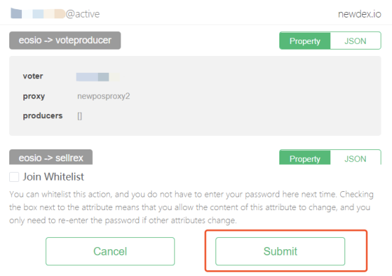Select Property tab for sellrex action

coord(305,159)
